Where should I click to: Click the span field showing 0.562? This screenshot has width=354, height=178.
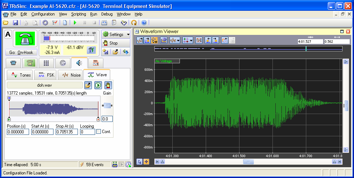[x=337, y=42]
